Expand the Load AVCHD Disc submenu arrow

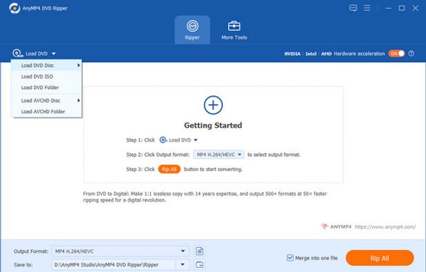79,100
